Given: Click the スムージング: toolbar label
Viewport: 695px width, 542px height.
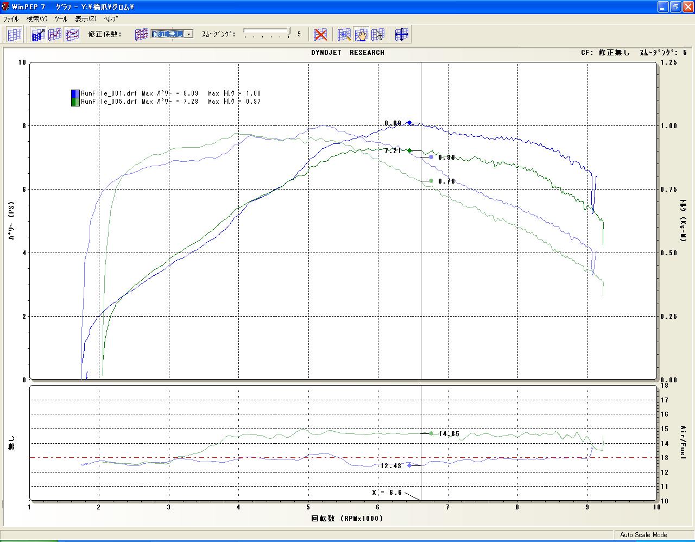Looking at the screenshot, I should click(219, 34).
